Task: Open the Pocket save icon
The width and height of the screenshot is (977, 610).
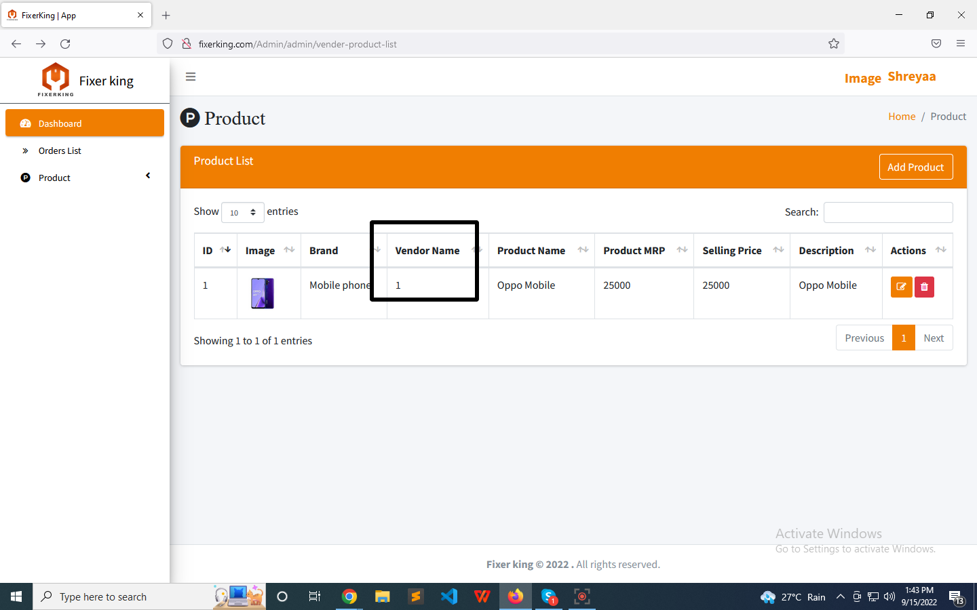Action: (x=936, y=43)
